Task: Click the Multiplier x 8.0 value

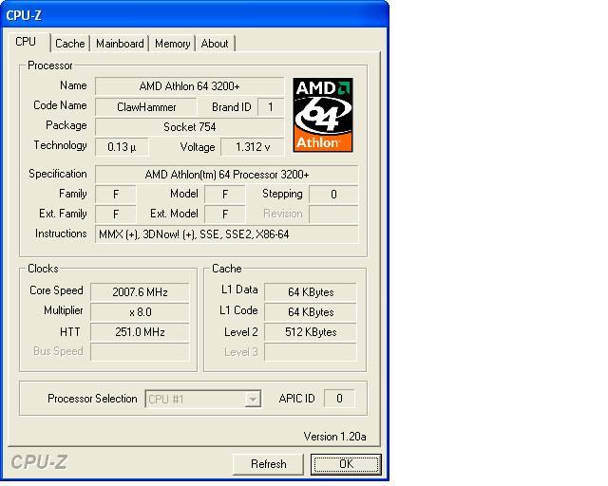Action: tap(140, 312)
